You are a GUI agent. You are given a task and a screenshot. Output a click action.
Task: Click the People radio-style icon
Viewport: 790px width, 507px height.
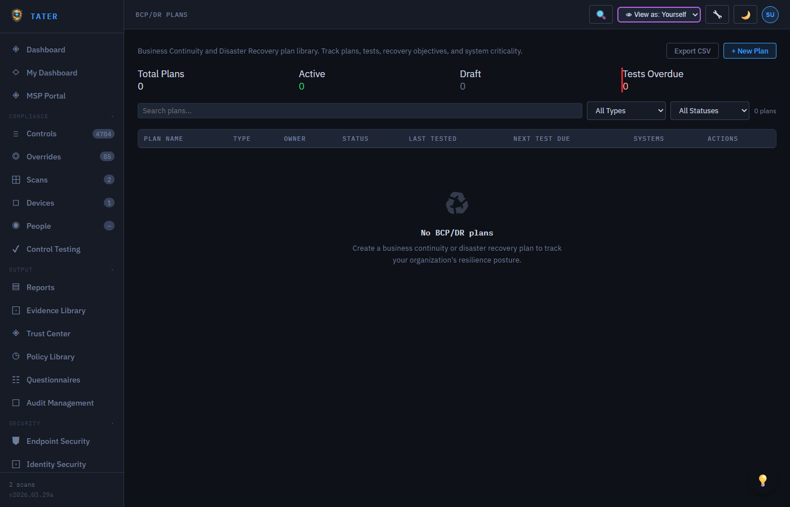pyautogui.click(x=16, y=226)
